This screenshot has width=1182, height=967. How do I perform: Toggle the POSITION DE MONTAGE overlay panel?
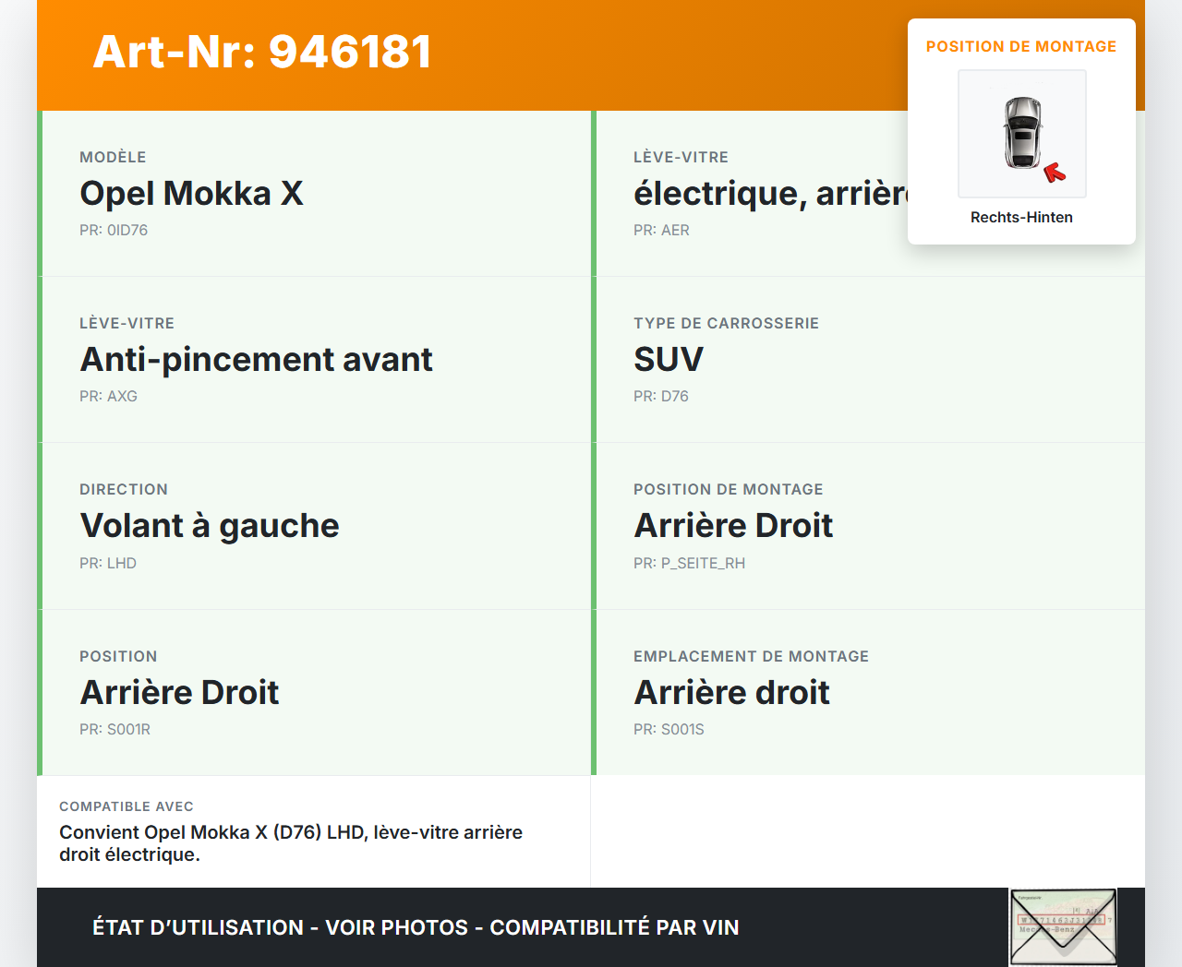(1021, 46)
